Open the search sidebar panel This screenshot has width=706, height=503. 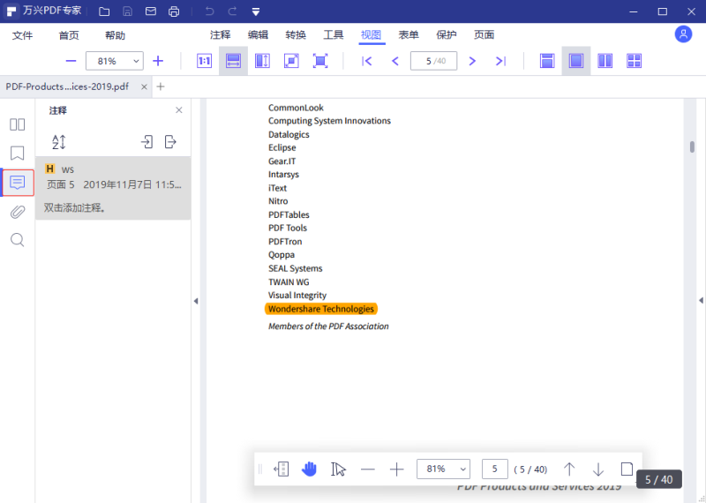click(17, 240)
